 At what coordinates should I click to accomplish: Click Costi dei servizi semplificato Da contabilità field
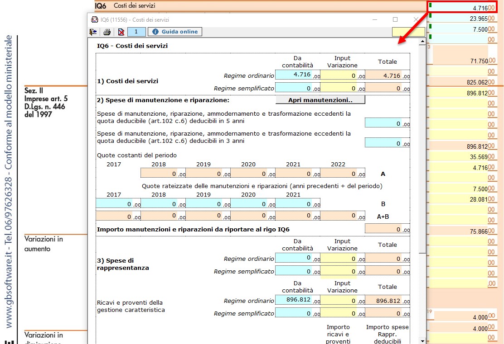298,88
